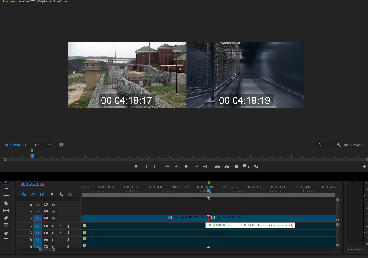This screenshot has height=258, width=368.
Task: Click Export Frame camera icon
Action: (x=237, y=166)
